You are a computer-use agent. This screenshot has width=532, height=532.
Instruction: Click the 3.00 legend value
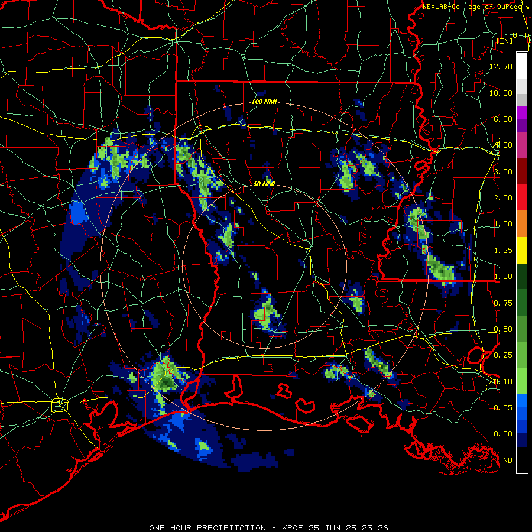tap(503, 171)
